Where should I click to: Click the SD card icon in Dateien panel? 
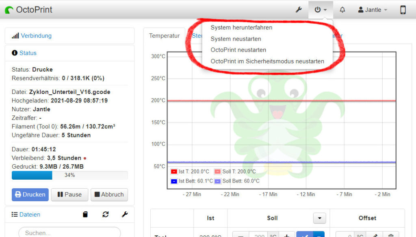[85, 214]
